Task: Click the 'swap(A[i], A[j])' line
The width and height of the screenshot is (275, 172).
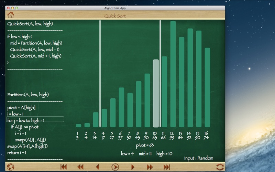Action: tap(31, 140)
